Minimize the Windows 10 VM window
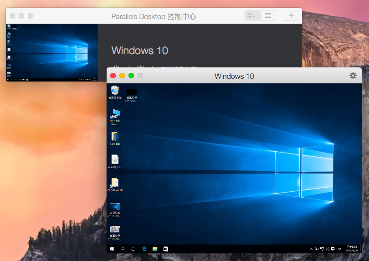 click(122, 76)
